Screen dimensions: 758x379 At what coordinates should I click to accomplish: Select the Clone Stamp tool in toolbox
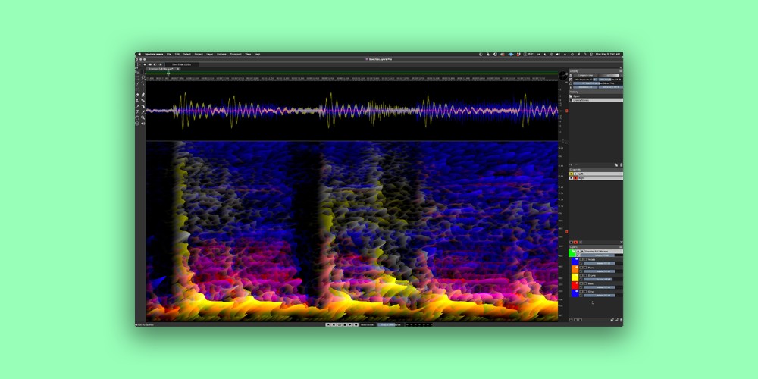click(x=137, y=101)
